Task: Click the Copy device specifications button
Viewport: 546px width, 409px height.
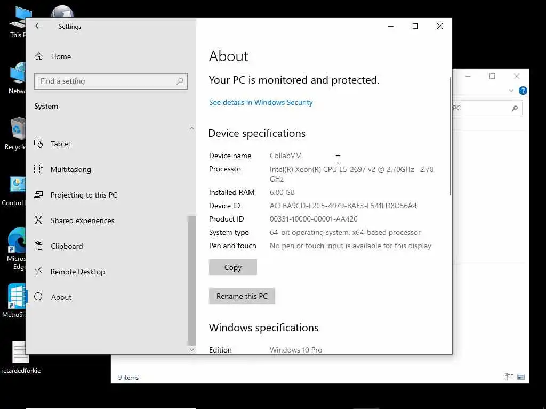Action: pos(232,267)
